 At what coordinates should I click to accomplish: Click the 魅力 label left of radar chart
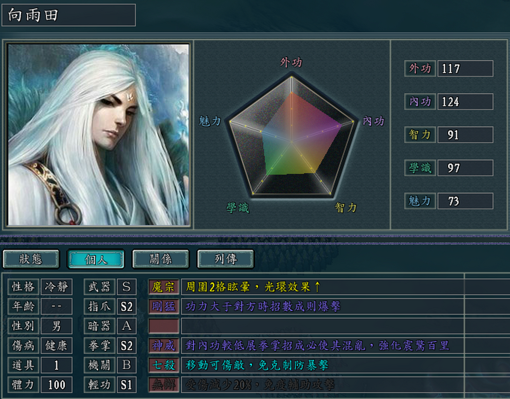pyautogui.click(x=210, y=121)
